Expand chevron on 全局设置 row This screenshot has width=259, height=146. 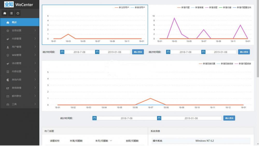coord(35,30)
